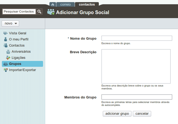The height and width of the screenshot is (124, 178).
Task: Click the O meu Perfil person icon
Action: 5,39
